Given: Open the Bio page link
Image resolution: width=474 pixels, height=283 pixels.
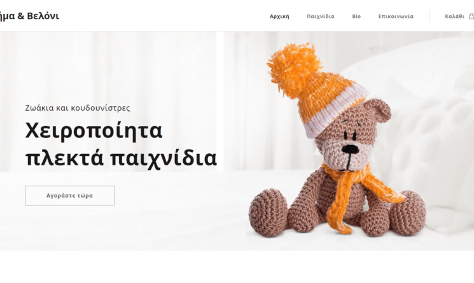Looking at the screenshot, I should coord(356,17).
